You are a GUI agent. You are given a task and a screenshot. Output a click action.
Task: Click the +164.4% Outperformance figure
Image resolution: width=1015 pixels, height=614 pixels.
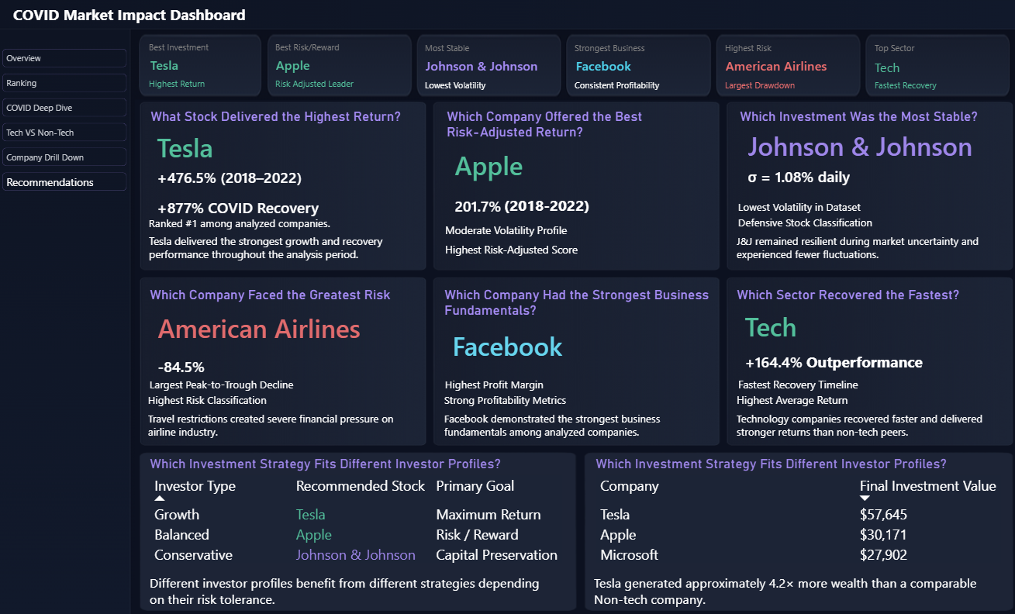pyautogui.click(x=834, y=363)
